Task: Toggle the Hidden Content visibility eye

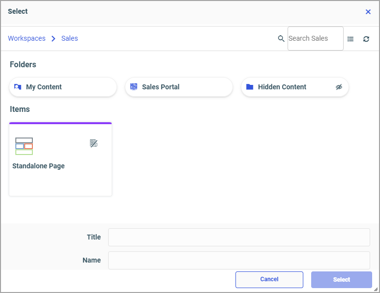Action: click(339, 87)
